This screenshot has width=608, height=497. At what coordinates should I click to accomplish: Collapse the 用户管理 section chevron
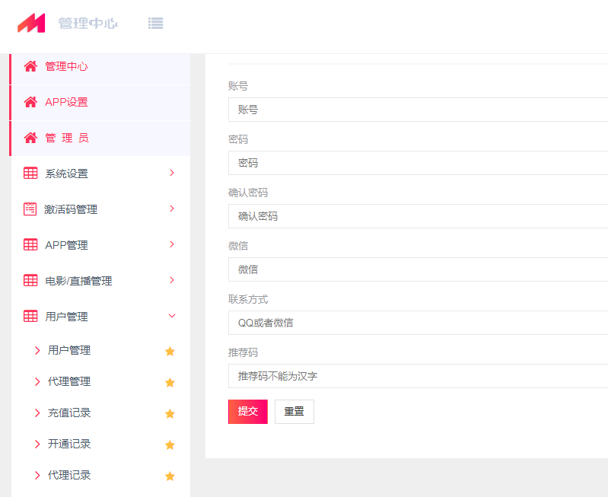click(x=172, y=316)
